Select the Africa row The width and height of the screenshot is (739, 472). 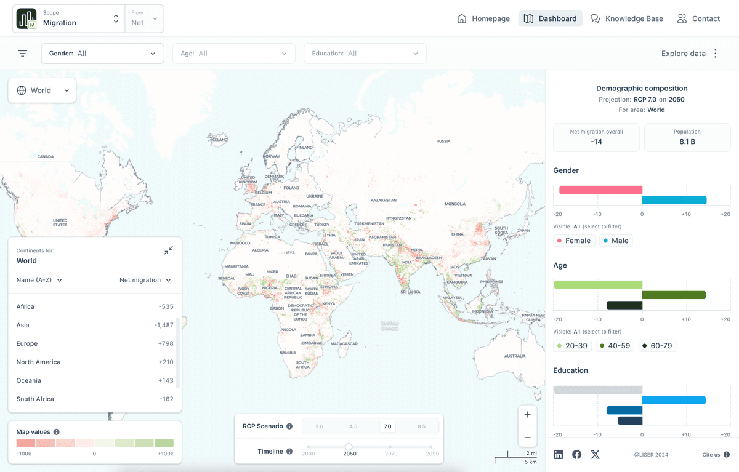[95, 306]
